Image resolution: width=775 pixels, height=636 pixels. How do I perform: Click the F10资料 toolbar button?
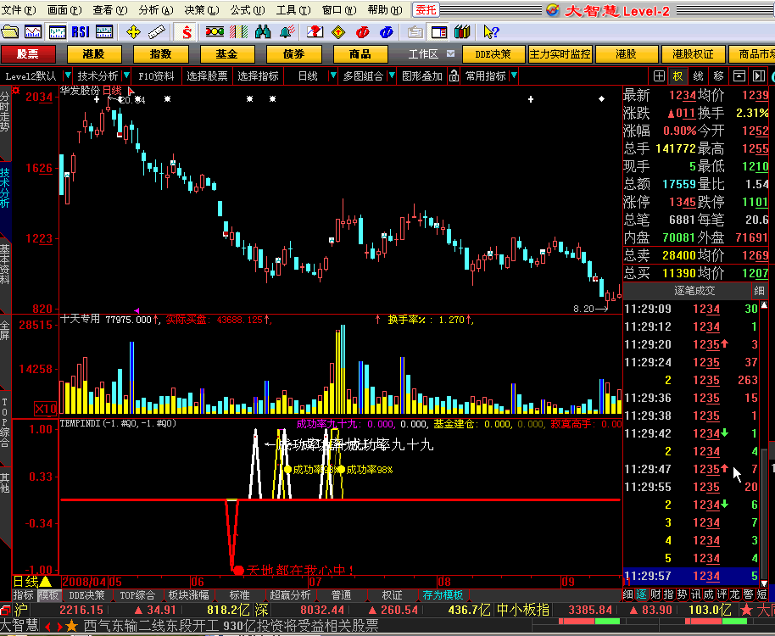coord(156,76)
